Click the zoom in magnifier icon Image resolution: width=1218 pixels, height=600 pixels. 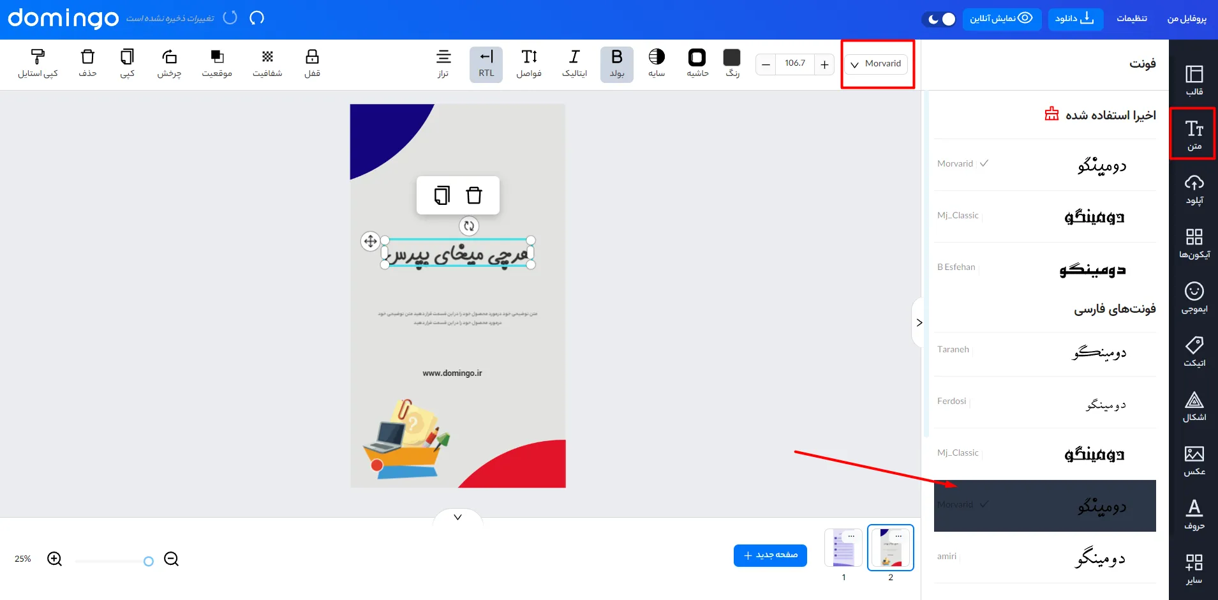[55, 559]
